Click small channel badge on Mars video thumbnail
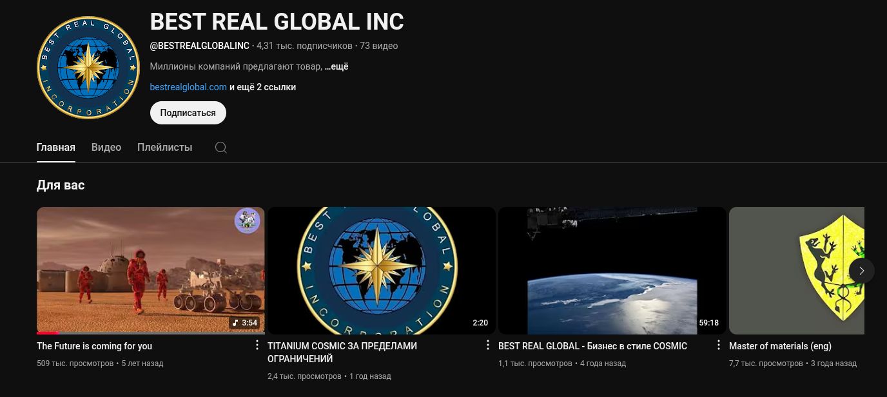Screen dimensions: 887x397 click(x=247, y=221)
